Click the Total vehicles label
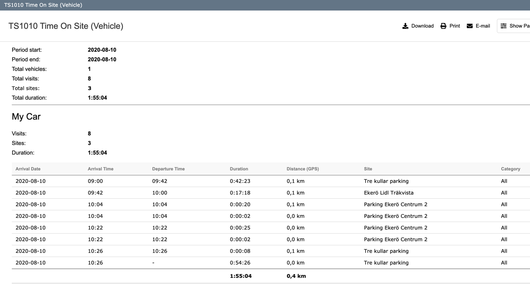 (29, 69)
